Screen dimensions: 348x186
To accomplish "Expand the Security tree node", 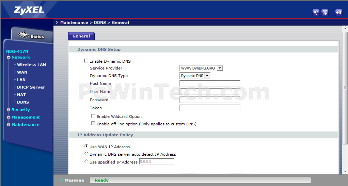I will click(x=9, y=110).
